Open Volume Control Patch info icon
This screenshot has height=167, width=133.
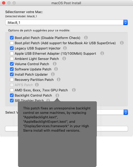[55, 64]
